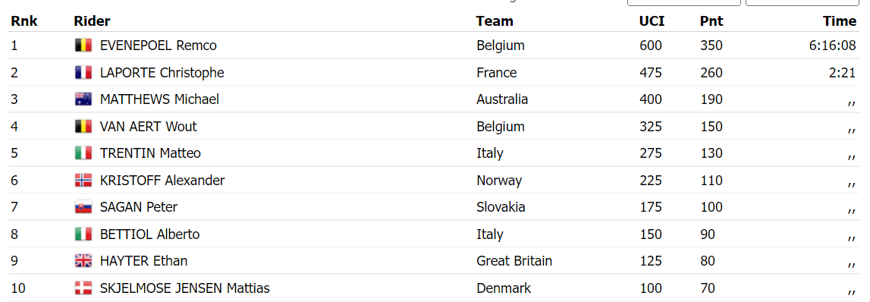Click the Pnt column header

tap(712, 21)
